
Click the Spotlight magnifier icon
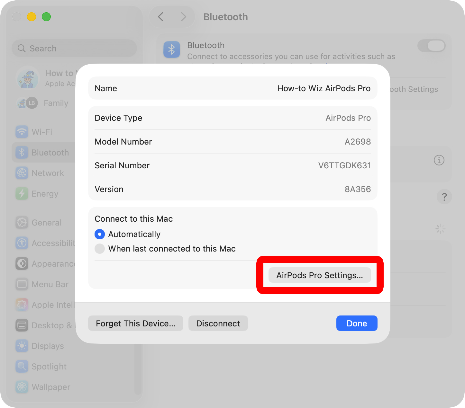(x=22, y=366)
